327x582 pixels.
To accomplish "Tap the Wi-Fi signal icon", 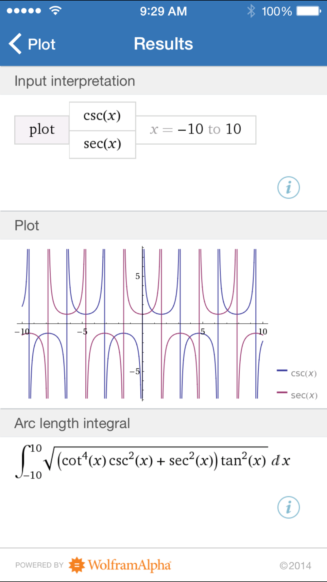I will 55,11.
